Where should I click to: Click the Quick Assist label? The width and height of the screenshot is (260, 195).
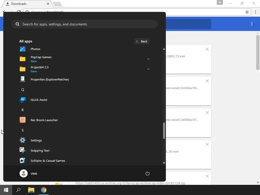click(x=39, y=100)
